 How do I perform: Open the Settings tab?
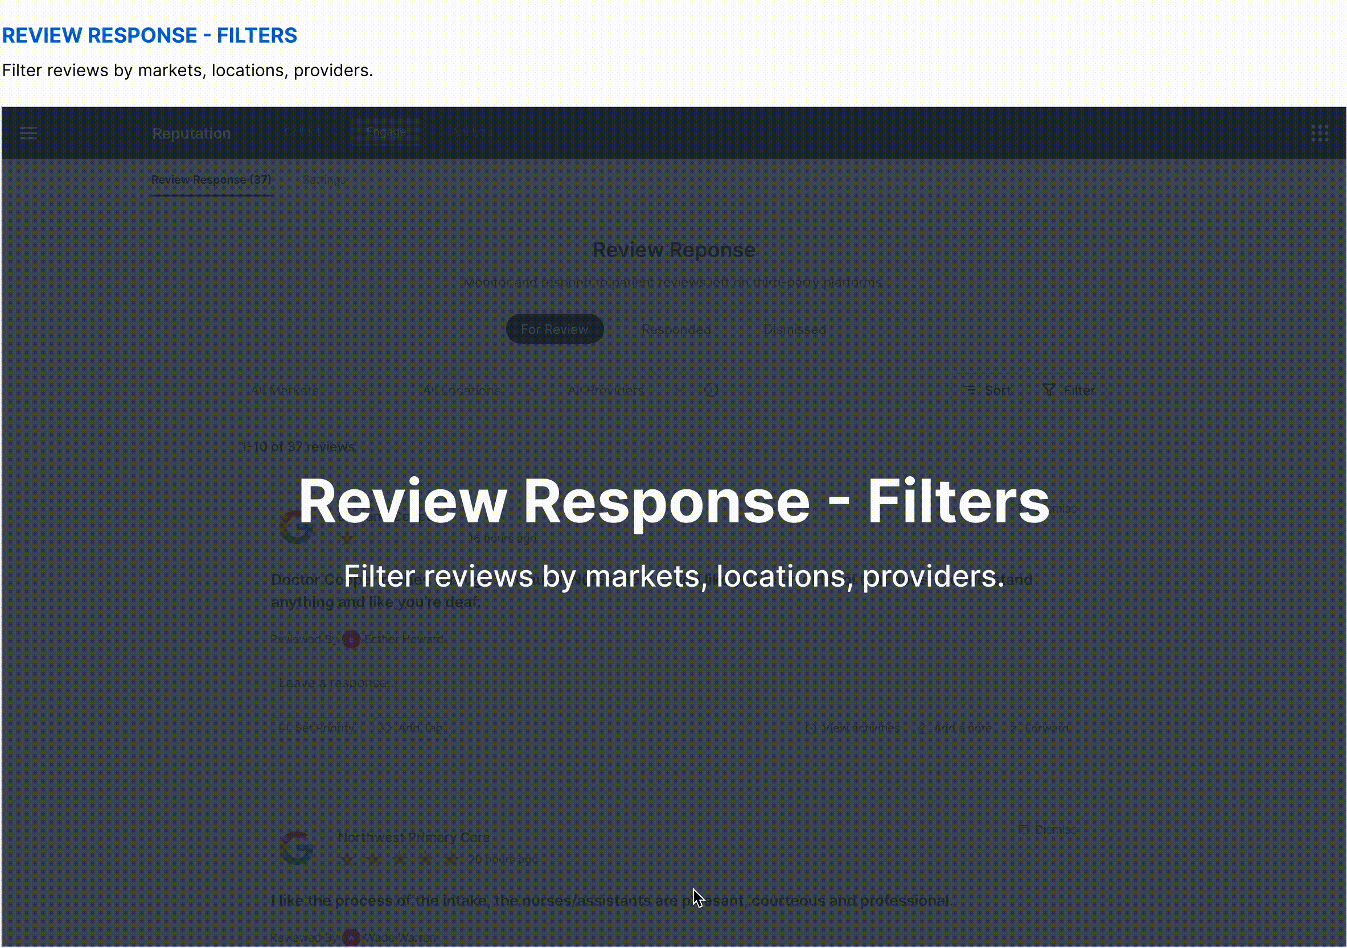tap(324, 180)
